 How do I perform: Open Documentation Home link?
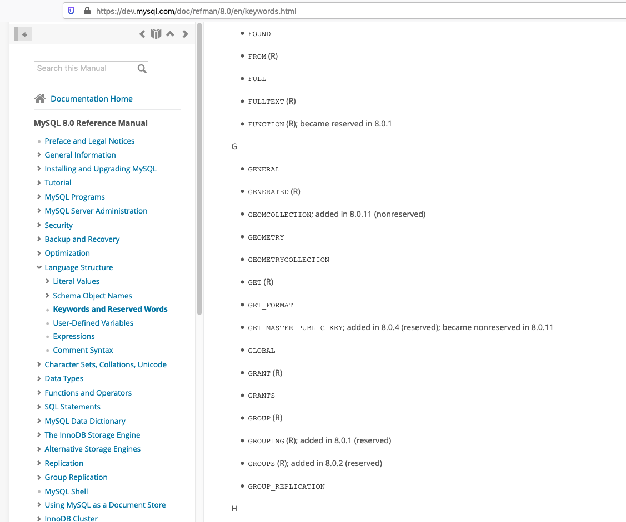coord(92,99)
